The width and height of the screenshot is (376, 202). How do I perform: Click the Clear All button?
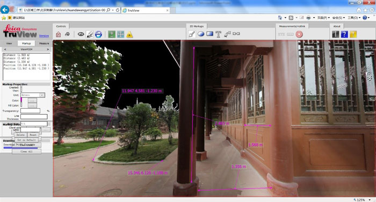(x=26, y=152)
